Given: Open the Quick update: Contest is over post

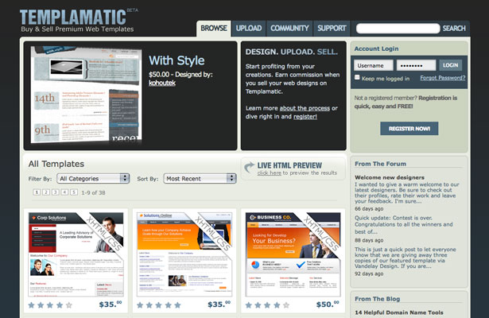Looking at the screenshot, I should (x=404, y=224).
